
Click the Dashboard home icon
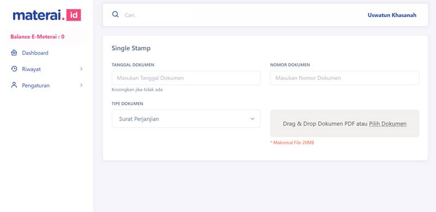tap(14, 52)
